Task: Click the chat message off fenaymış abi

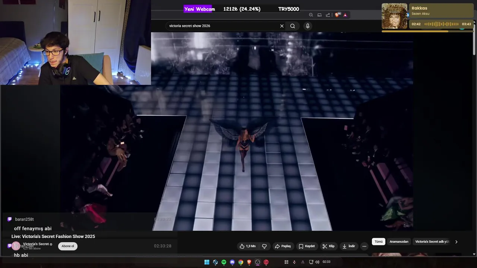Action: (33, 229)
